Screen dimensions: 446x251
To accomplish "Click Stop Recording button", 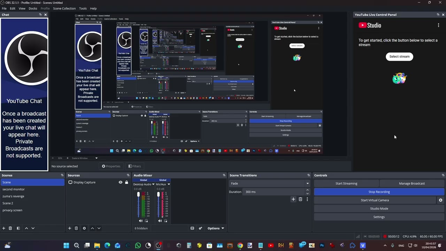I will coord(379,192).
